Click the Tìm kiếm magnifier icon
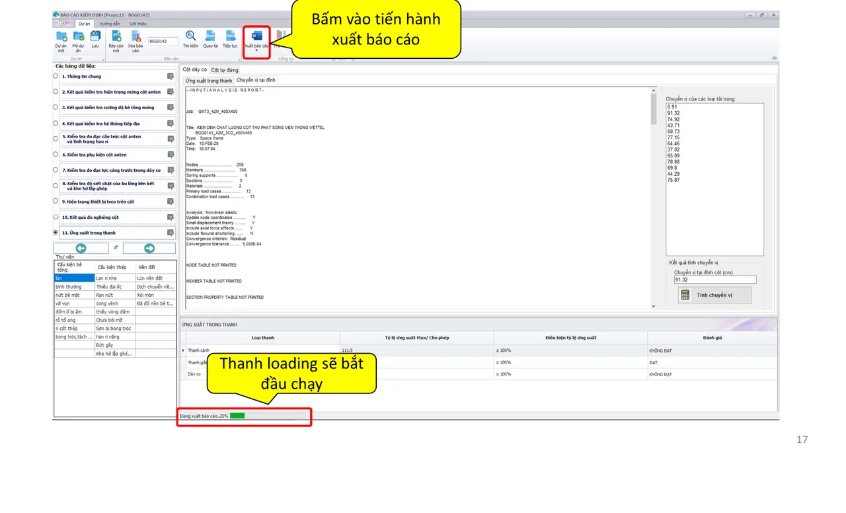This screenshot has width=846, height=513. click(x=190, y=36)
